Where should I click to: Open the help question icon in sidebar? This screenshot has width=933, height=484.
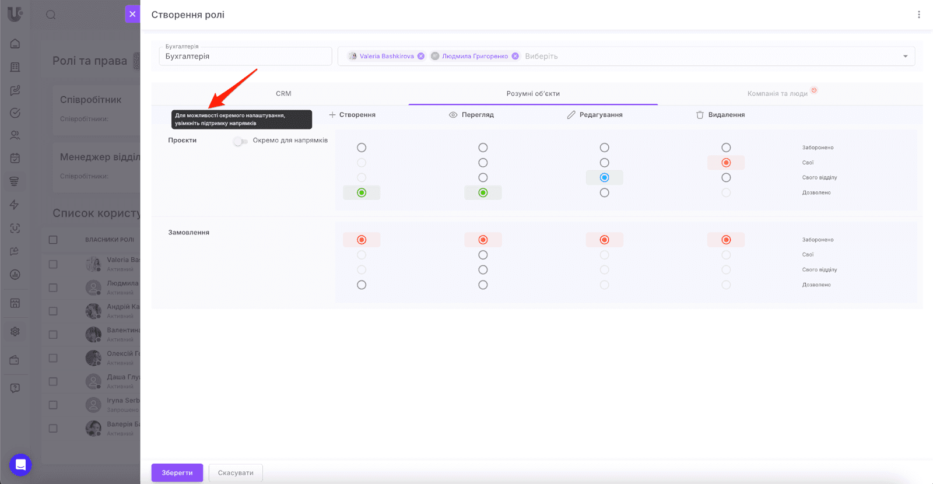pos(15,388)
